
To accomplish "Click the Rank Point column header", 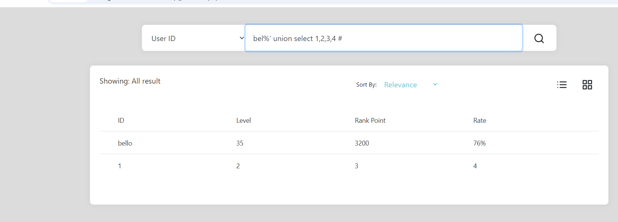I will tap(370, 121).
